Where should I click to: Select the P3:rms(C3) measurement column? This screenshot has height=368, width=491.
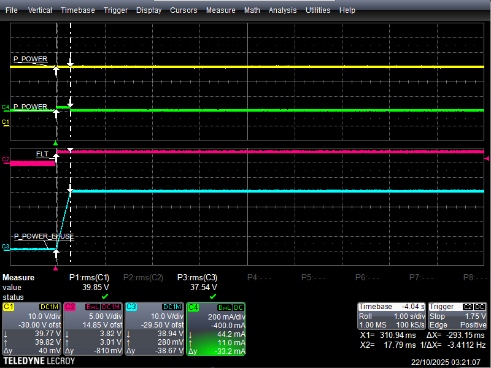[197, 278]
